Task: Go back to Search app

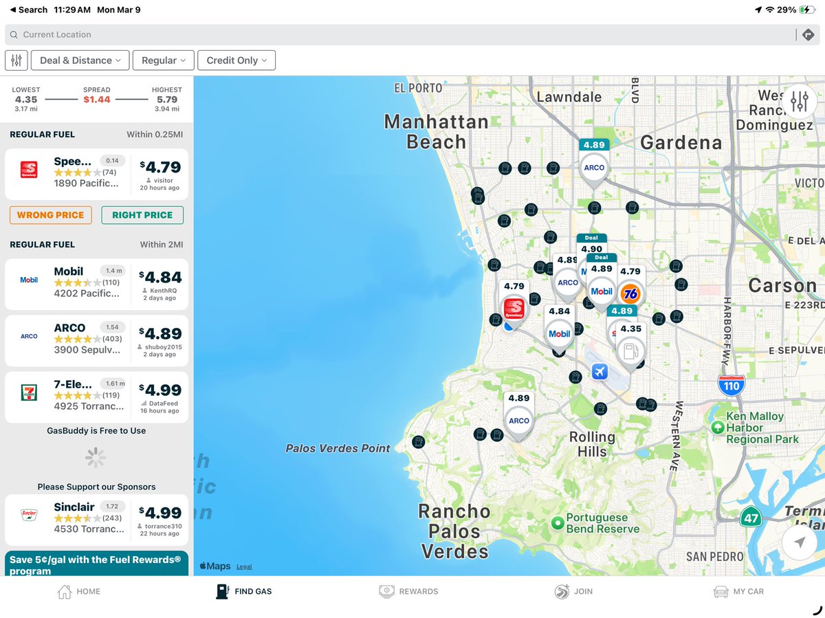Action: tap(28, 10)
